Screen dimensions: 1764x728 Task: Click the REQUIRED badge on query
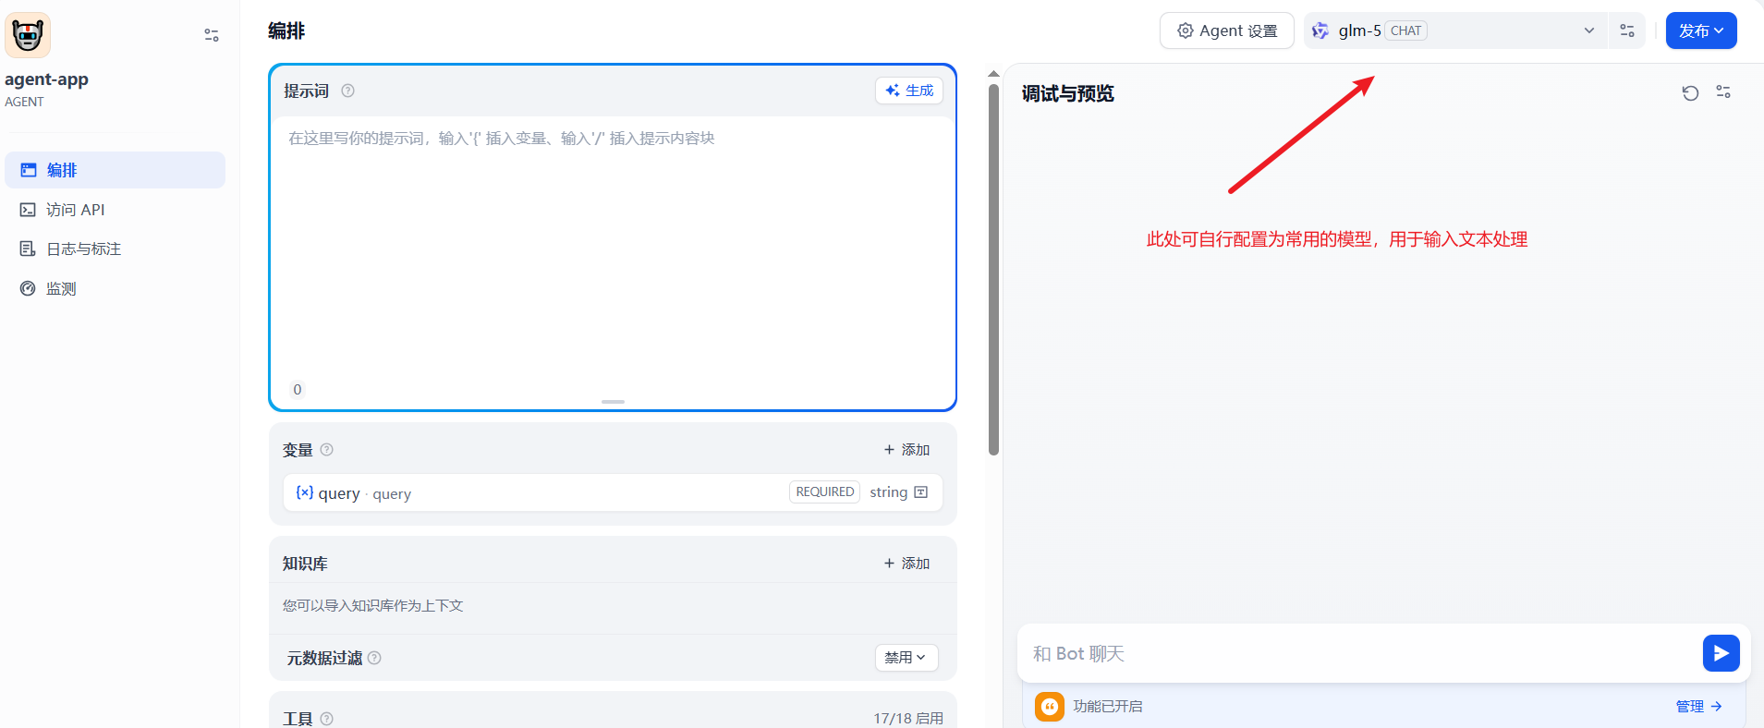825,492
